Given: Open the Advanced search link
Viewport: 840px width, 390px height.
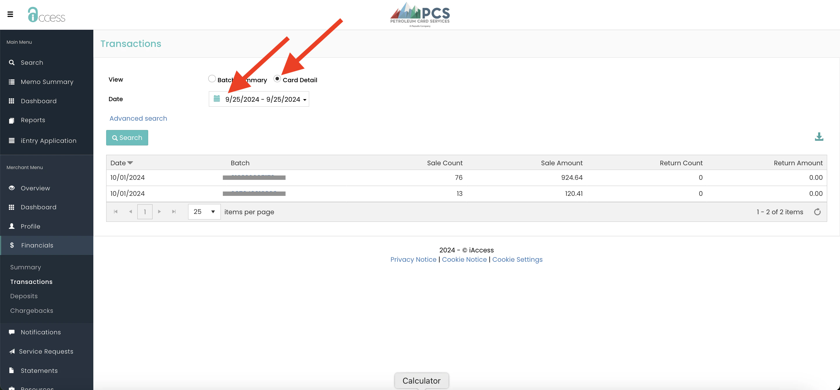Looking at the screenshot, I should [138, 118].
